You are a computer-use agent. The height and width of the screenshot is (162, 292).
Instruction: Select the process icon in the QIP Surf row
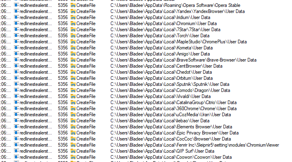(16, 151)
